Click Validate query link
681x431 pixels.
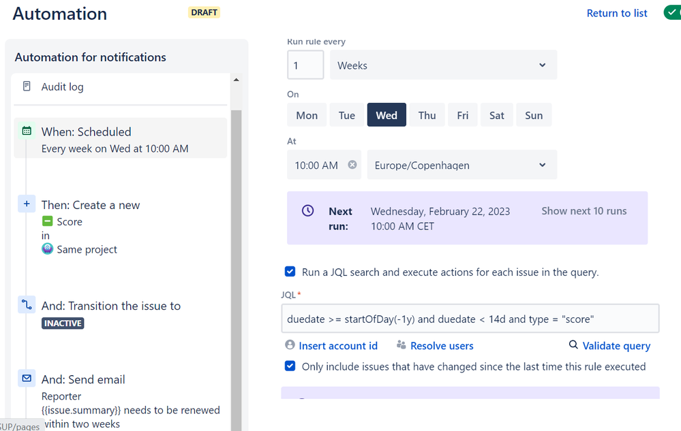click(616, 346)
